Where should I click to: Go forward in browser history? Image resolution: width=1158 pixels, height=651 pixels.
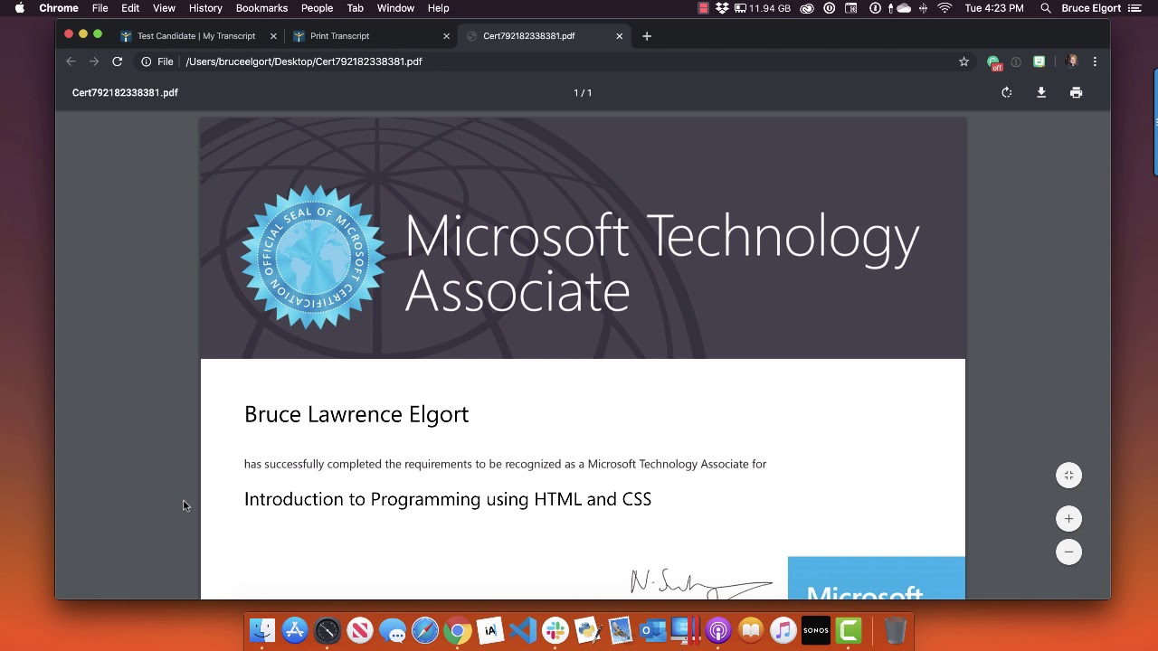(93, 61)
